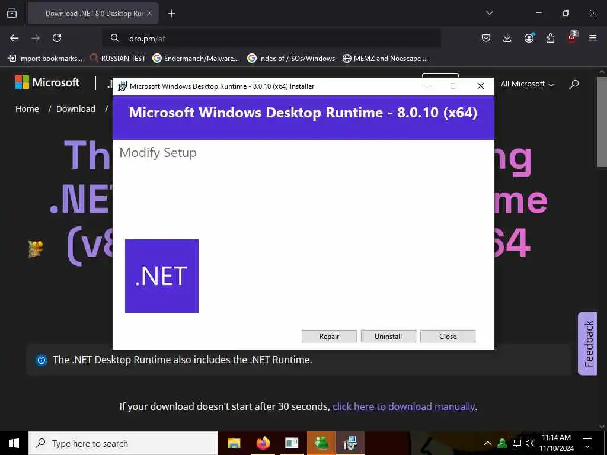The width and height of the screenshot is (607, 455).
Task: Open the Firefox hamburger menu
Action: tap(593, 38)
